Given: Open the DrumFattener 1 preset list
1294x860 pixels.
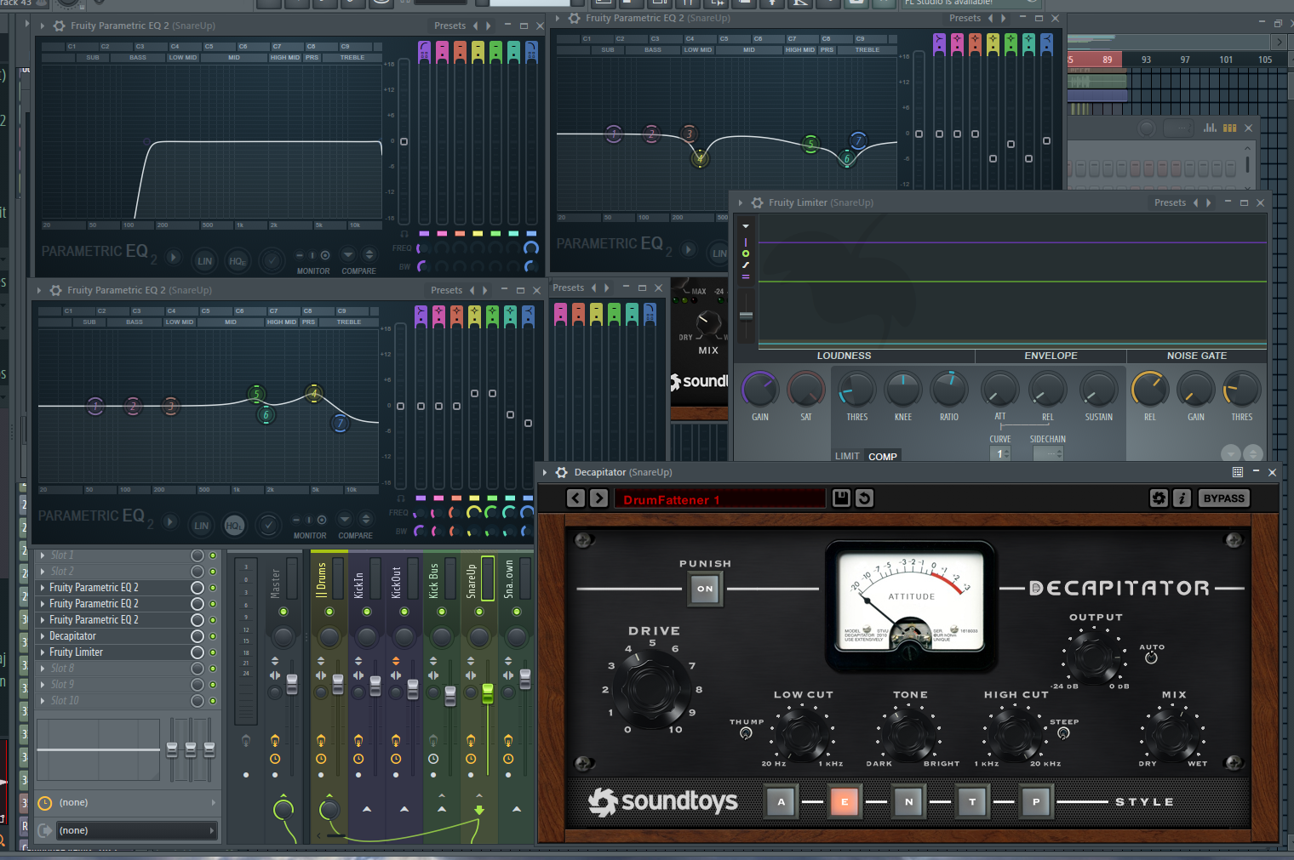Looking at the screenshot, I should coord(719,499).
